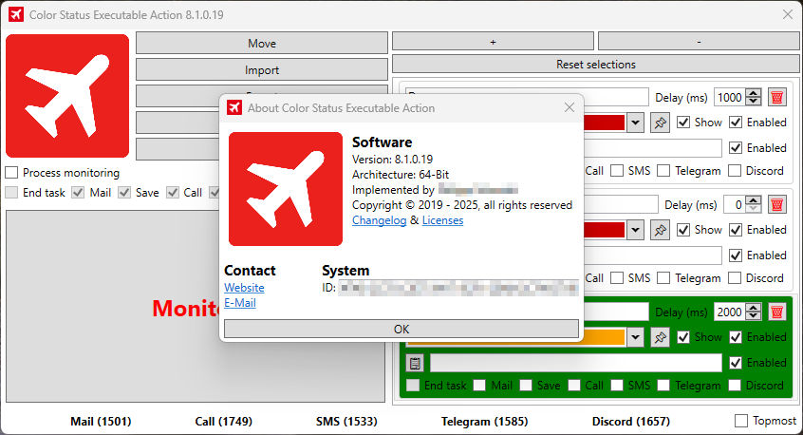This screenshot has height=435, width=803.
Task: Open the Licenses link
Action: (x=442, y=220)
